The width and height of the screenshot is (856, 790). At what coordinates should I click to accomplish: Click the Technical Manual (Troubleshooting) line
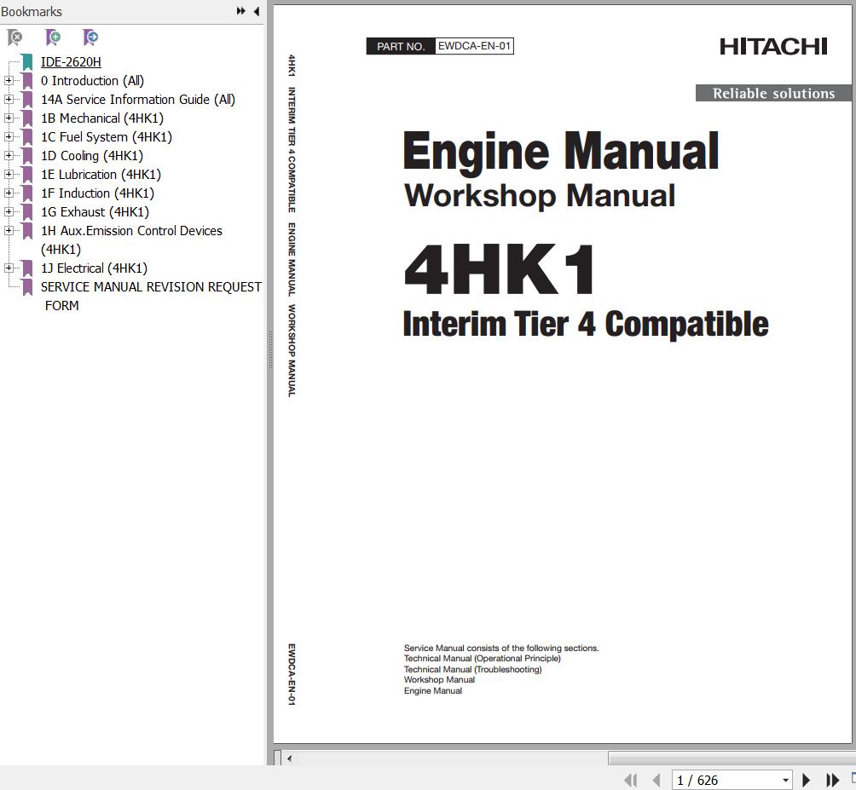473,670
